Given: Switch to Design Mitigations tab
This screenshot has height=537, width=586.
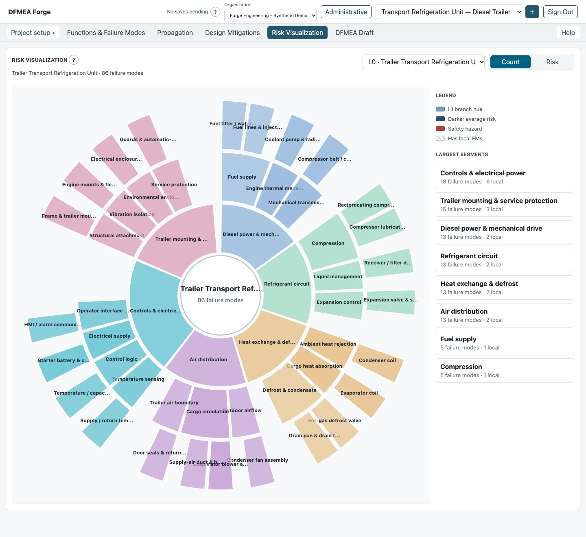Looking at the screenshot, I should click(232, 33).
